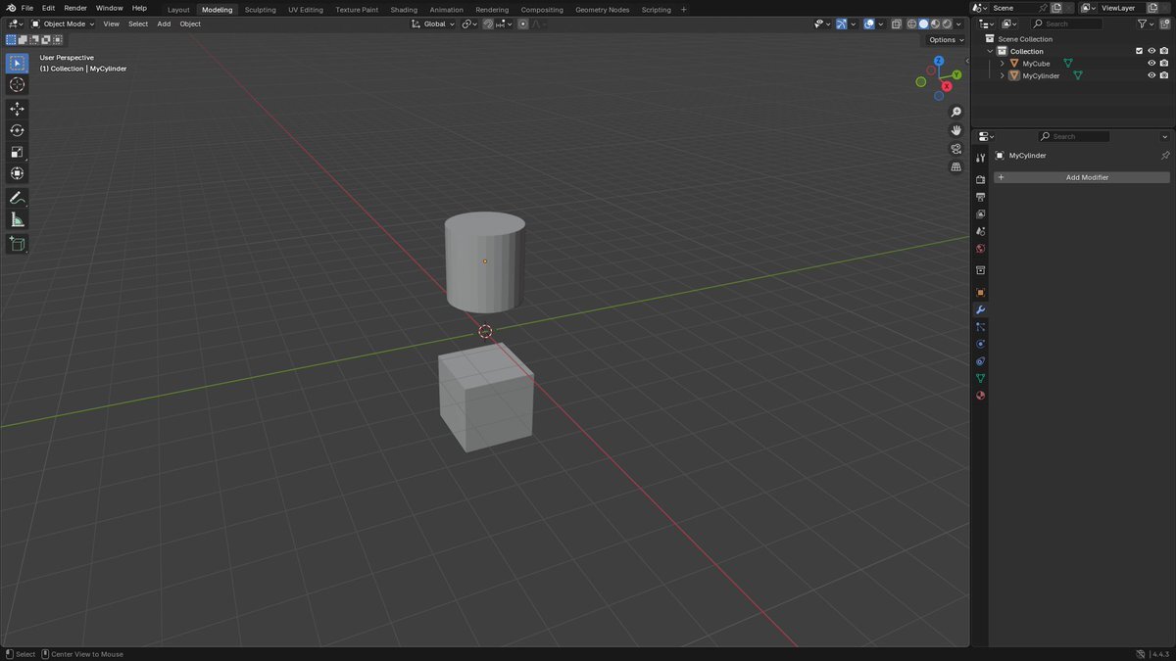Pick the Rotate tool
This screenshot has width=1176, height=661.
click(17, 130)
